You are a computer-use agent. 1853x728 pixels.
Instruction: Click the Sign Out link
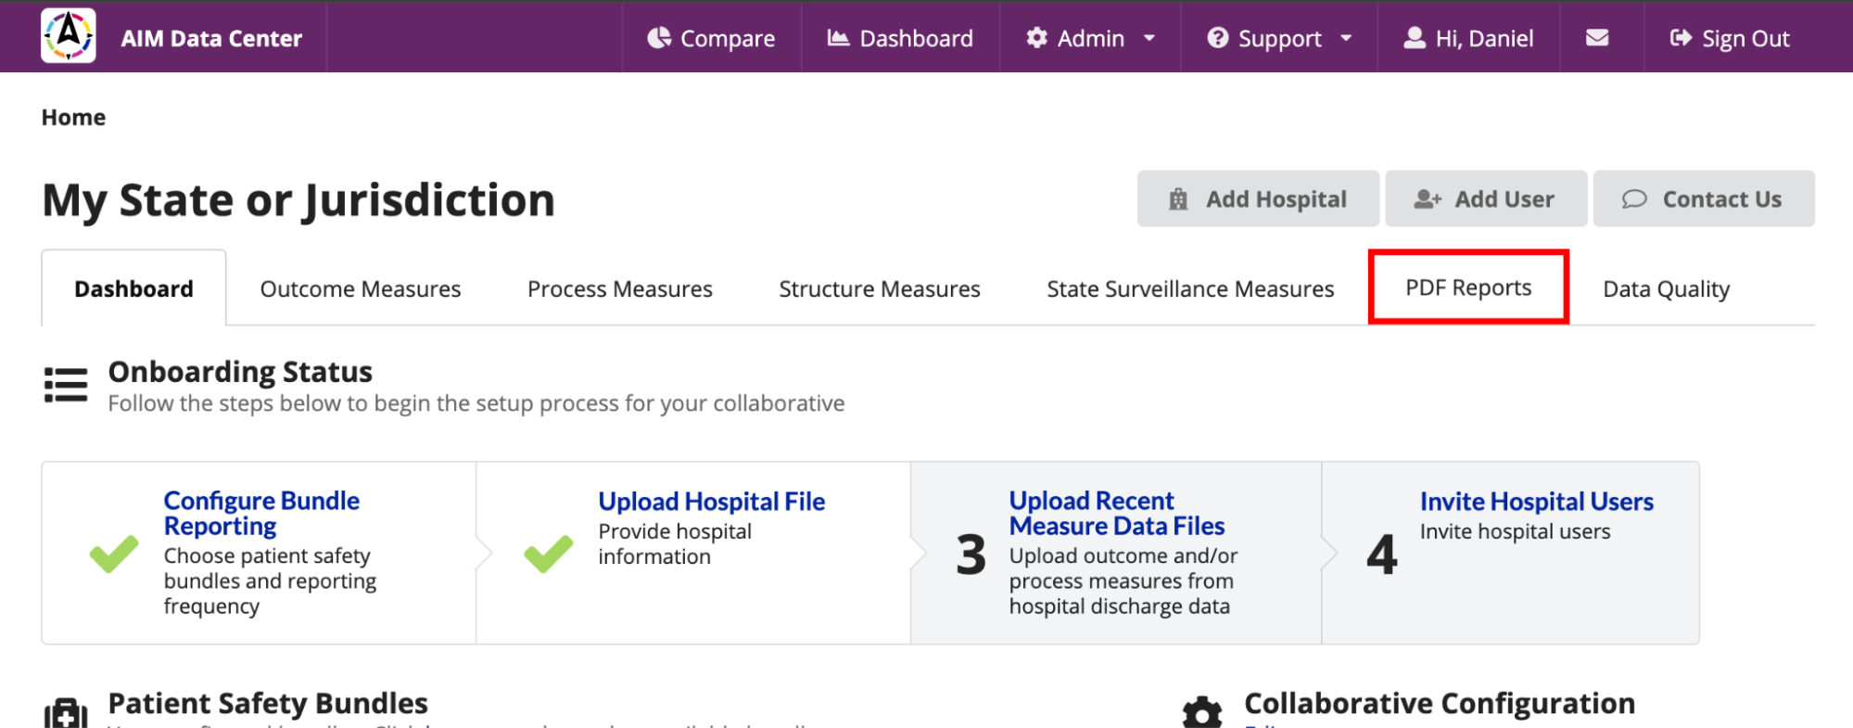pyautogui.click(x=1730, y=37)
